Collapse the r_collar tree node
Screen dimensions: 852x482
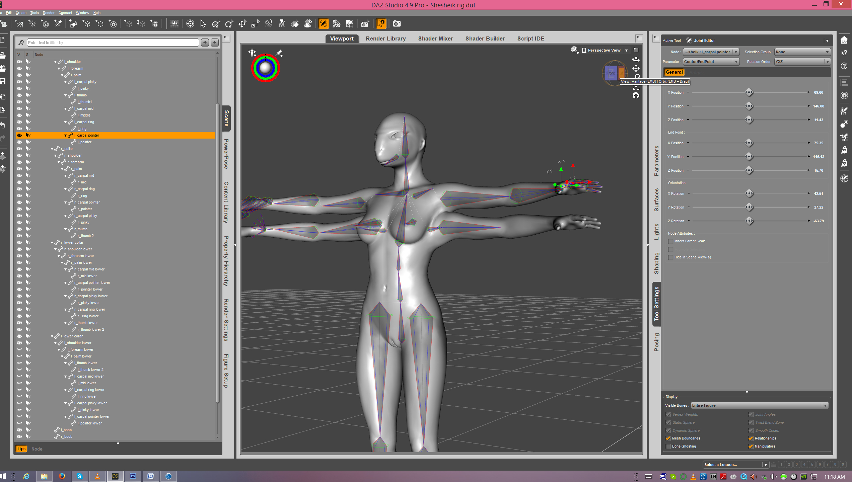pos(52,149)
